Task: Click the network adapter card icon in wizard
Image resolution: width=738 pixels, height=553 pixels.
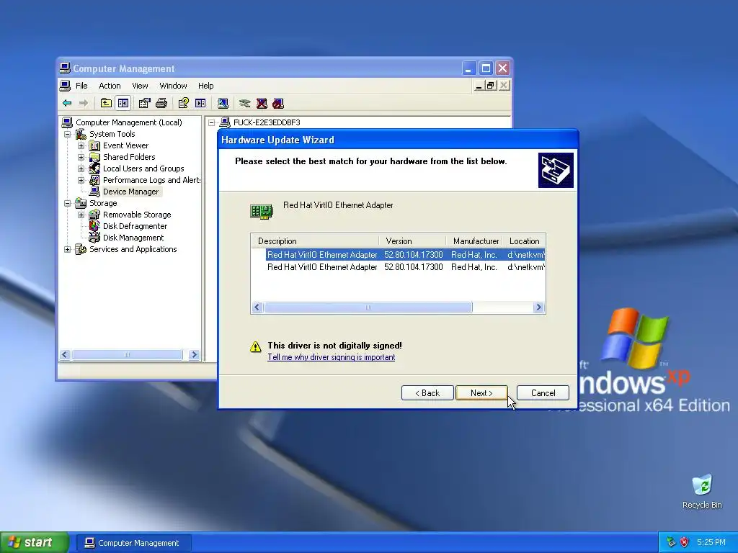Action: (x=262, y=211)
